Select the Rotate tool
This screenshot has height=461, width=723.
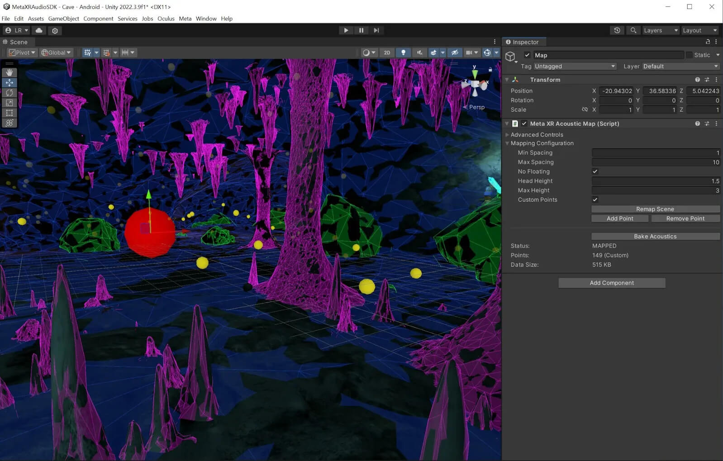tap(9, 93)
